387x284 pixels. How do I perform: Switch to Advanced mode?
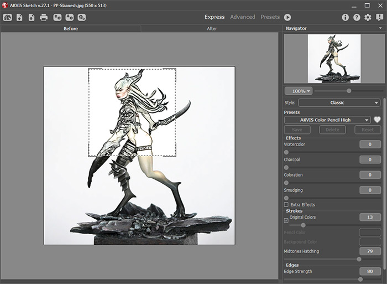tap(243, 17)
